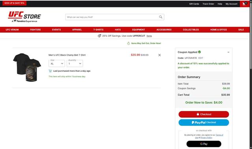The image size is (252, 149).
Task: Open the UFC Venum menu
Action: point(12,30)
